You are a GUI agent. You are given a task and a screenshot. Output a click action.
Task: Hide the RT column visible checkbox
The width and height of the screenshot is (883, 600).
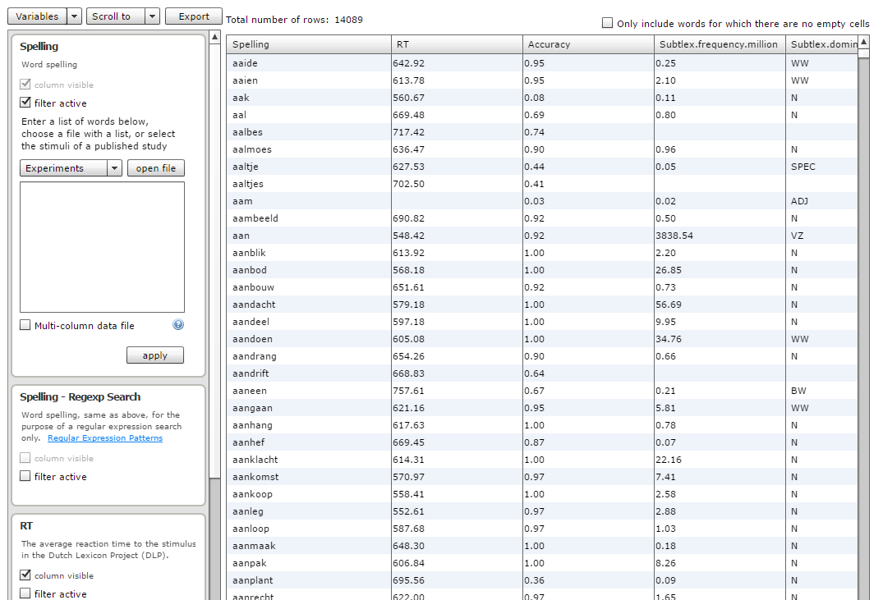(x=25, y=575)
